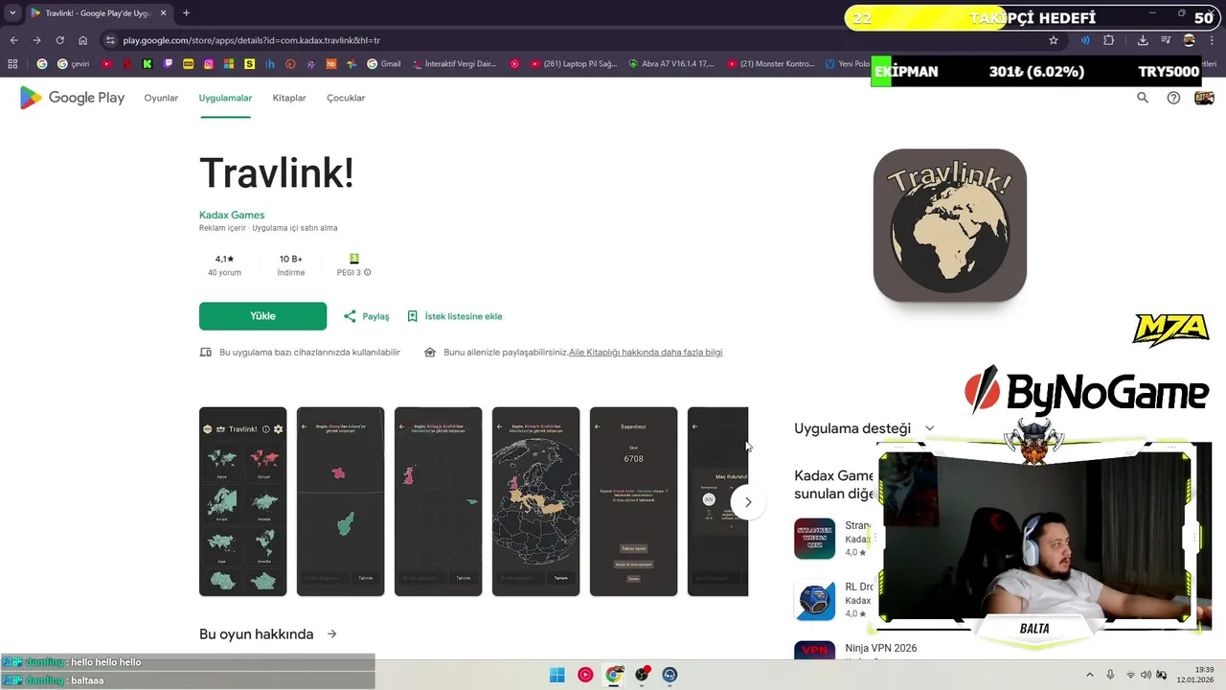The image size is (1226, 690).
Task: Click the Stranger Things quiz app icon
Action: click(814, 539)
